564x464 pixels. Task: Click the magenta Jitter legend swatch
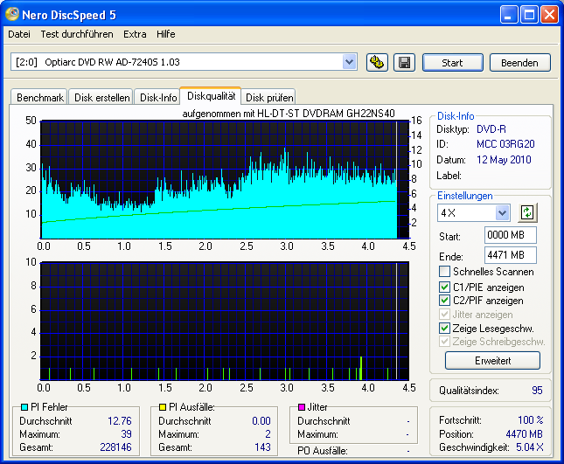[x=302, y=407]
